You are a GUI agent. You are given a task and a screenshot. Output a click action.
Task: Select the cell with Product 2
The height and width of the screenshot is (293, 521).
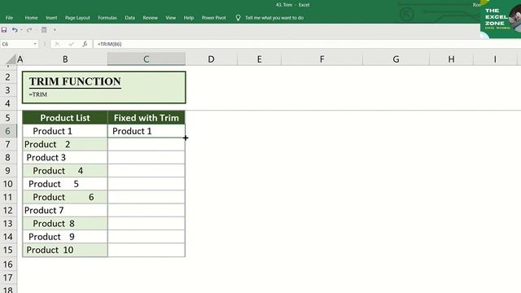[x=65, y=144]
